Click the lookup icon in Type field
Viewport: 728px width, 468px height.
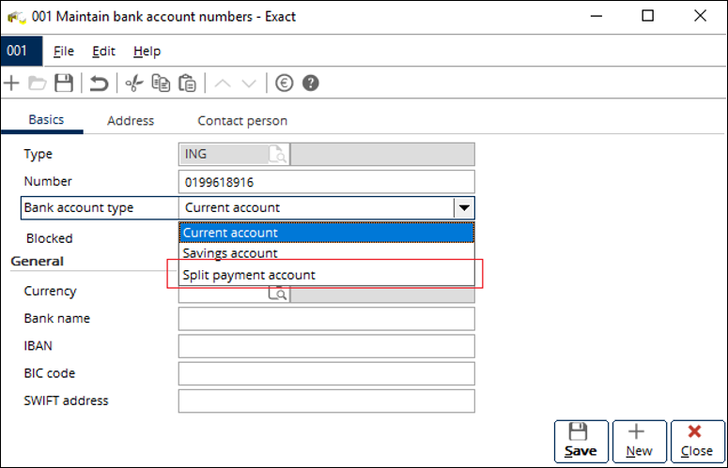pyautogui.click(x=278, y=155)
